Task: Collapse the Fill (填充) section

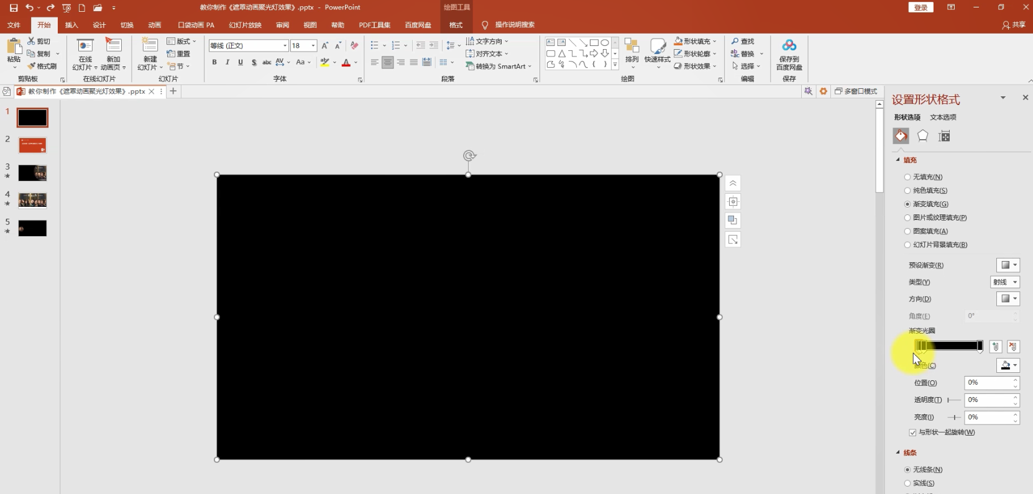Action: click(898, 160)
